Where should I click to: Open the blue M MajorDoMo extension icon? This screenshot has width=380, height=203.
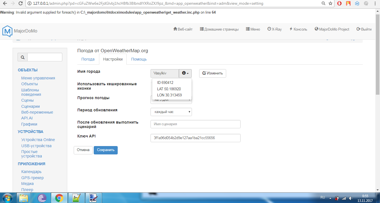(357, 4)
